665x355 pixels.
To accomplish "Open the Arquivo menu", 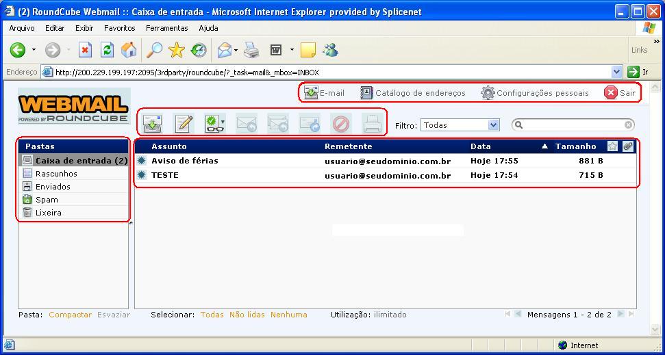I will click(22, 28).
